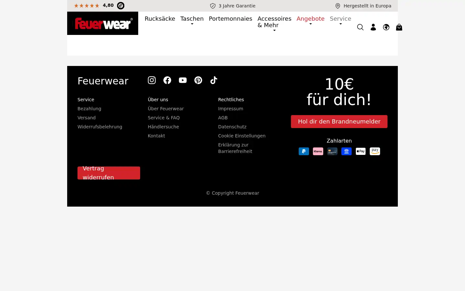Screen dimensions: 465x291
Task: Click the location pin icon
Action: tap(338, 6)
